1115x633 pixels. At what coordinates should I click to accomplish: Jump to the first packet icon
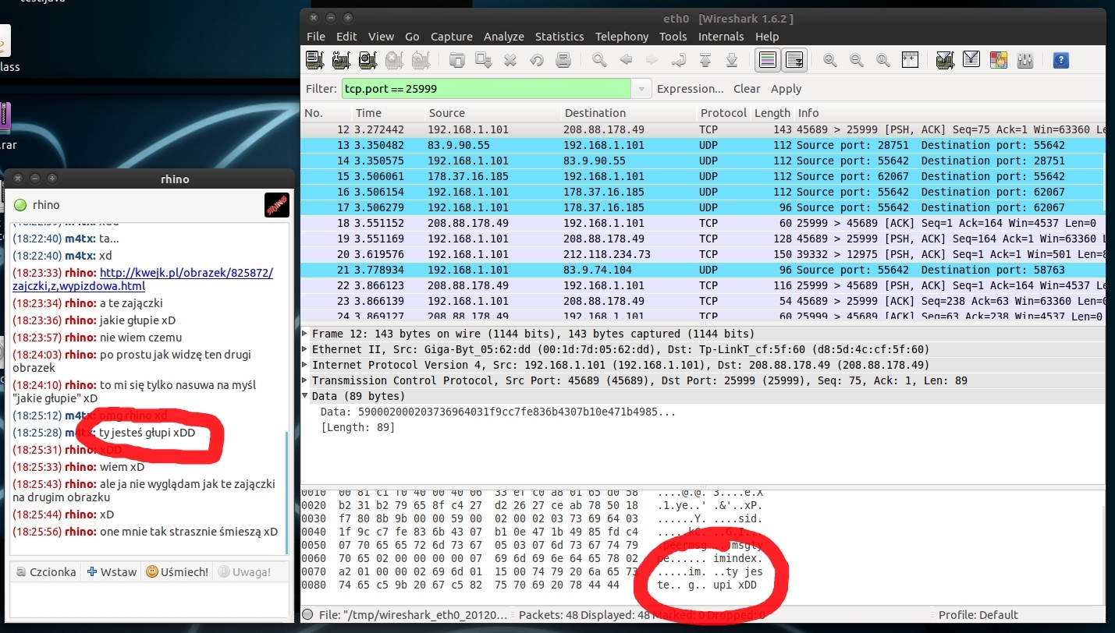coord(705,60)
